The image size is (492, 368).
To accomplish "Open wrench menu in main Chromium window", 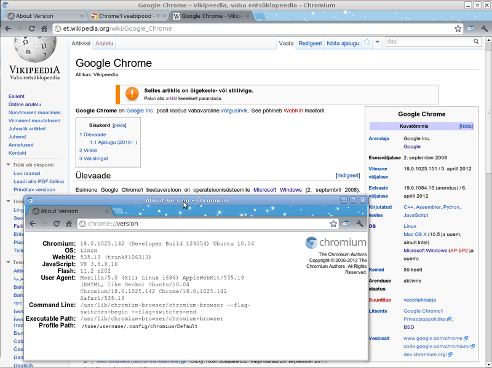I will (x=484, y=28).
